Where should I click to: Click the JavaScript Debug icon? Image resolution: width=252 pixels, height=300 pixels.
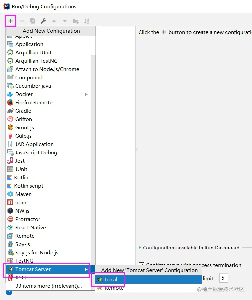10,152
